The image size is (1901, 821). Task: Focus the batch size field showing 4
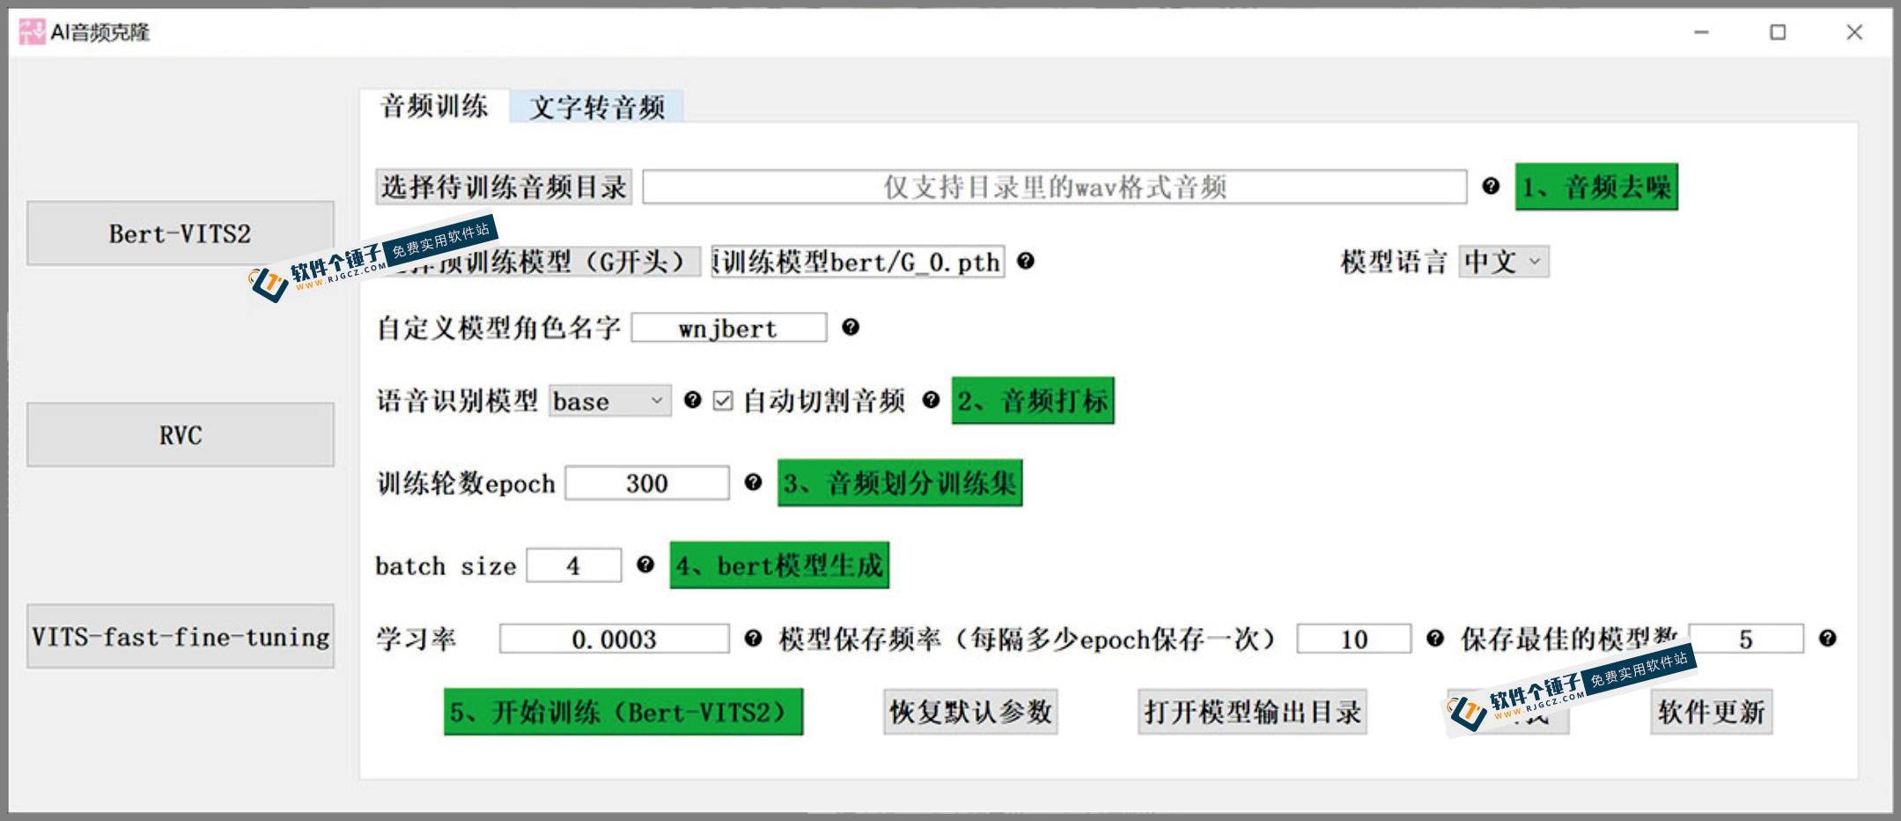574,565
